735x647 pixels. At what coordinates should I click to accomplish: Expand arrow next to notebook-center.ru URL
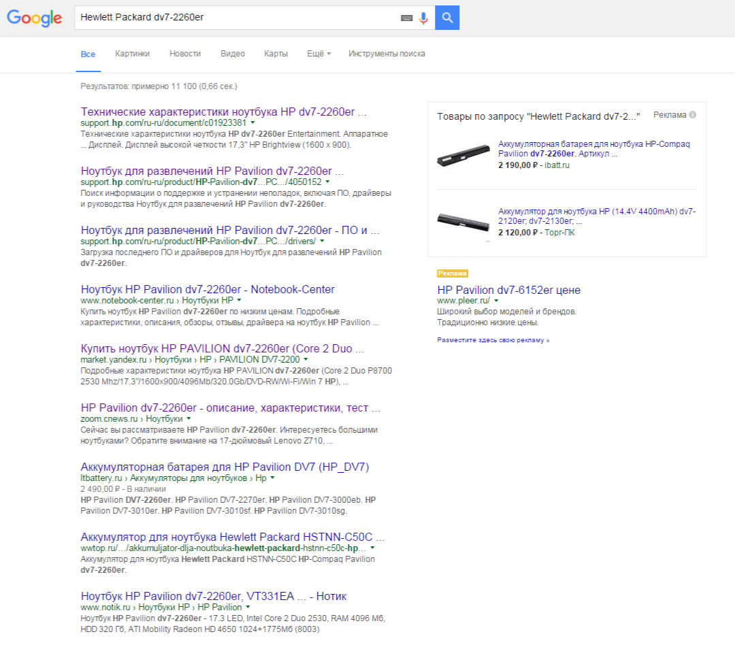tap(240, 300)
